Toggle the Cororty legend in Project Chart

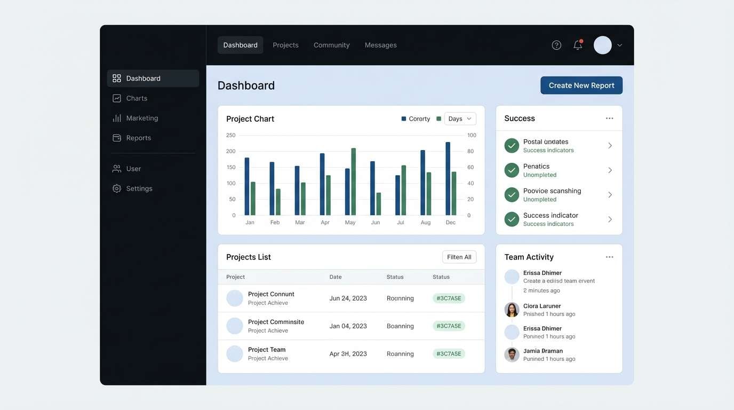click(x=403, y=117)
